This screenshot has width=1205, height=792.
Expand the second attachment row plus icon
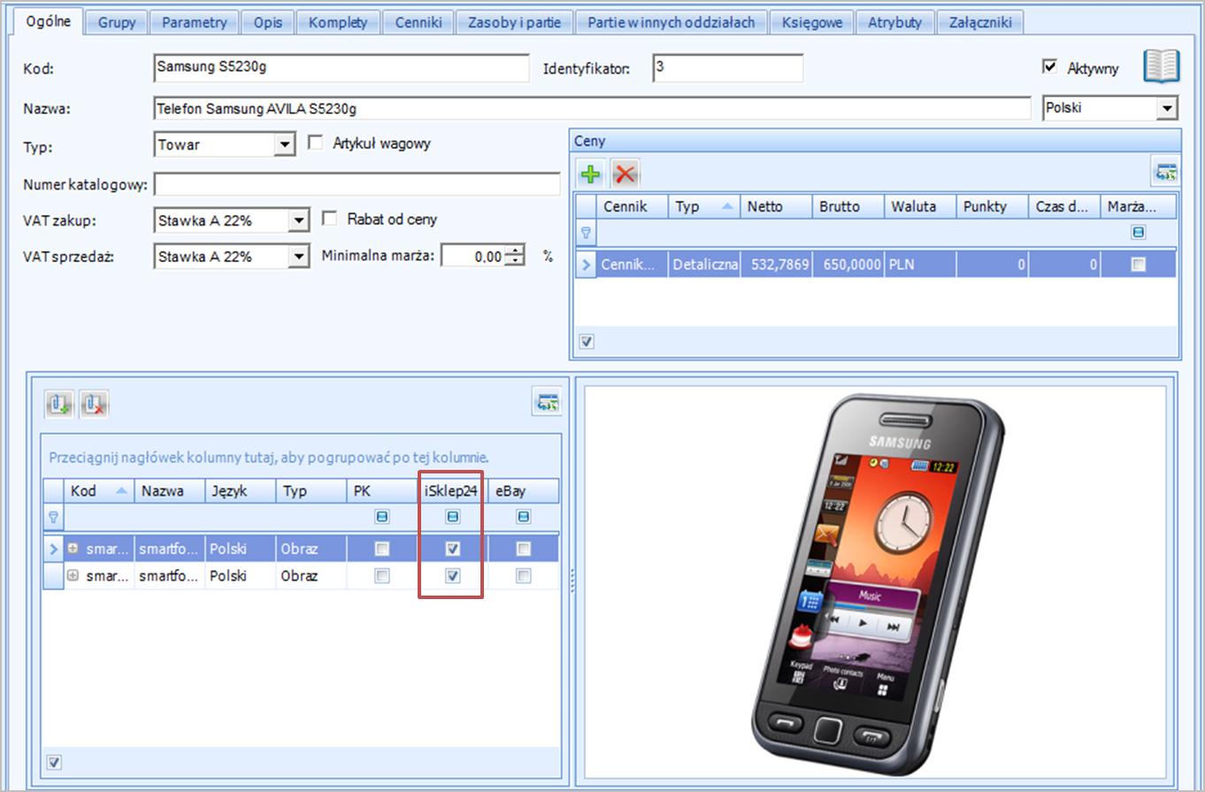pos(73,576)
